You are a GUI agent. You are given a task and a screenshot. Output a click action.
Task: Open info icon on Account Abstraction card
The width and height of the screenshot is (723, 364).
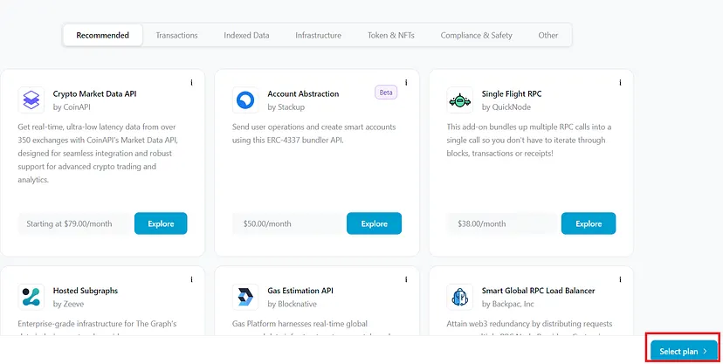tap(406, 83)
